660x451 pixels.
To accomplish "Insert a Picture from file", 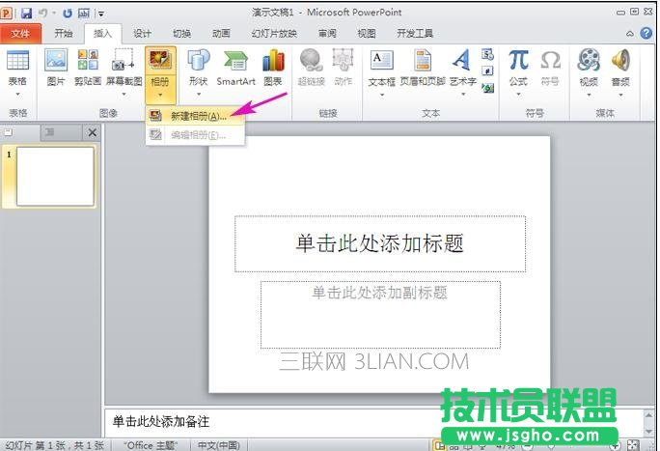I will [x=56, y=68].
